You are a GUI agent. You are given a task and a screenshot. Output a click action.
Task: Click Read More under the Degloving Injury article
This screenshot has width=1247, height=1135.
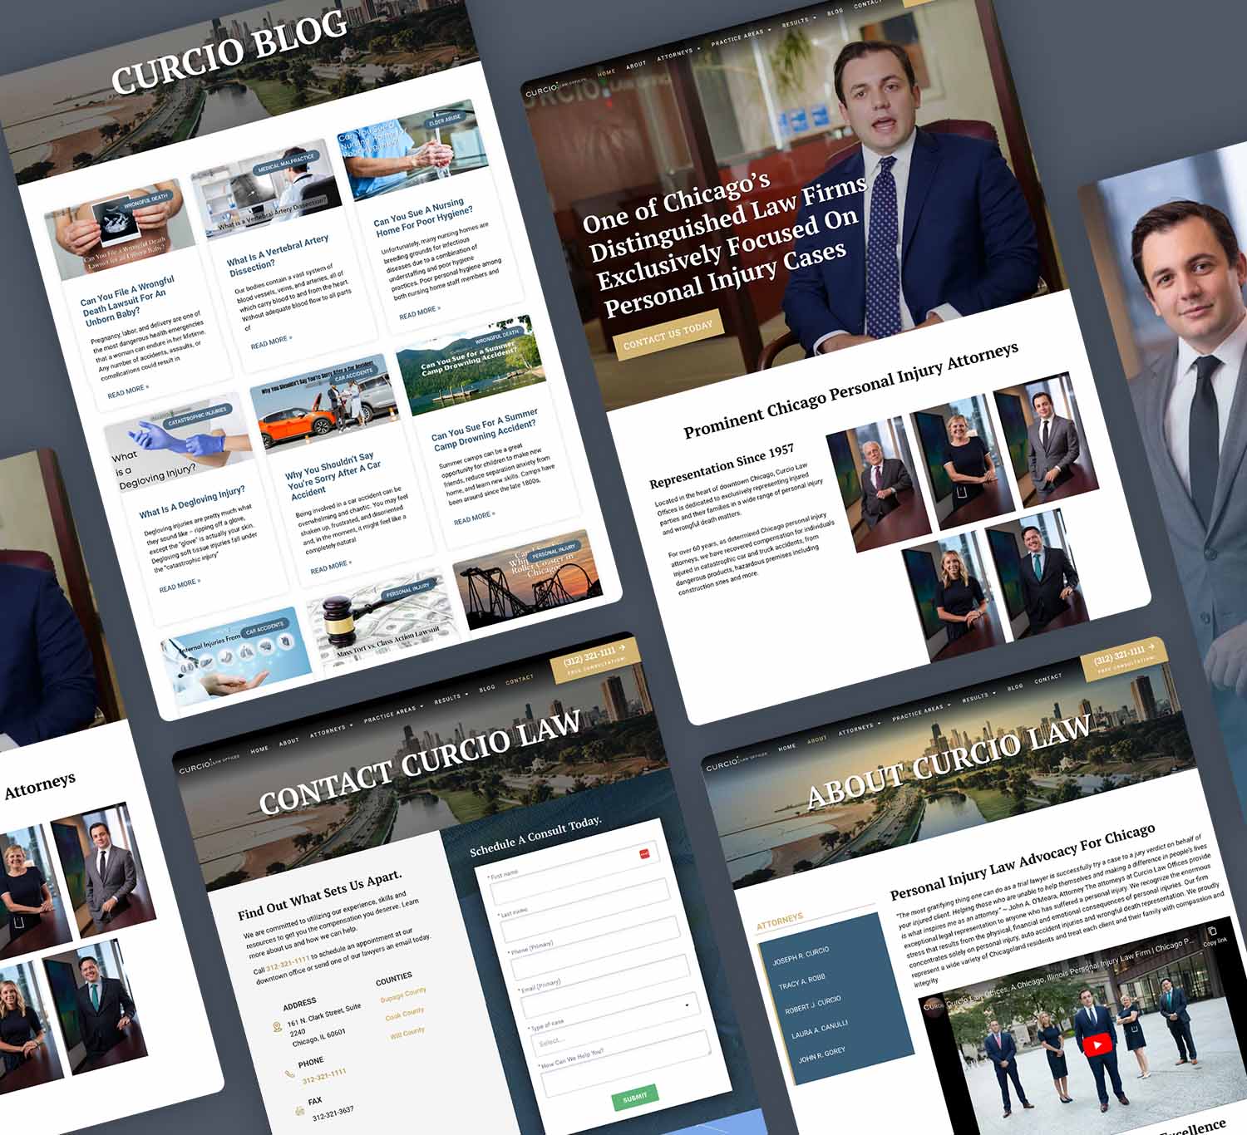pyautogui.click(x=180, y=586)
